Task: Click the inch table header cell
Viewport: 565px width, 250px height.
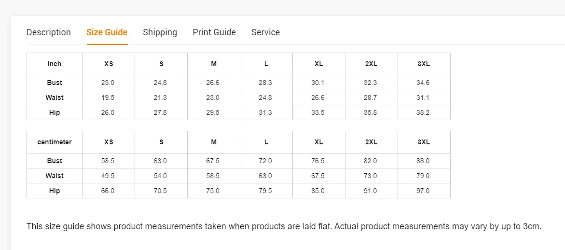Action: [55, 64]
